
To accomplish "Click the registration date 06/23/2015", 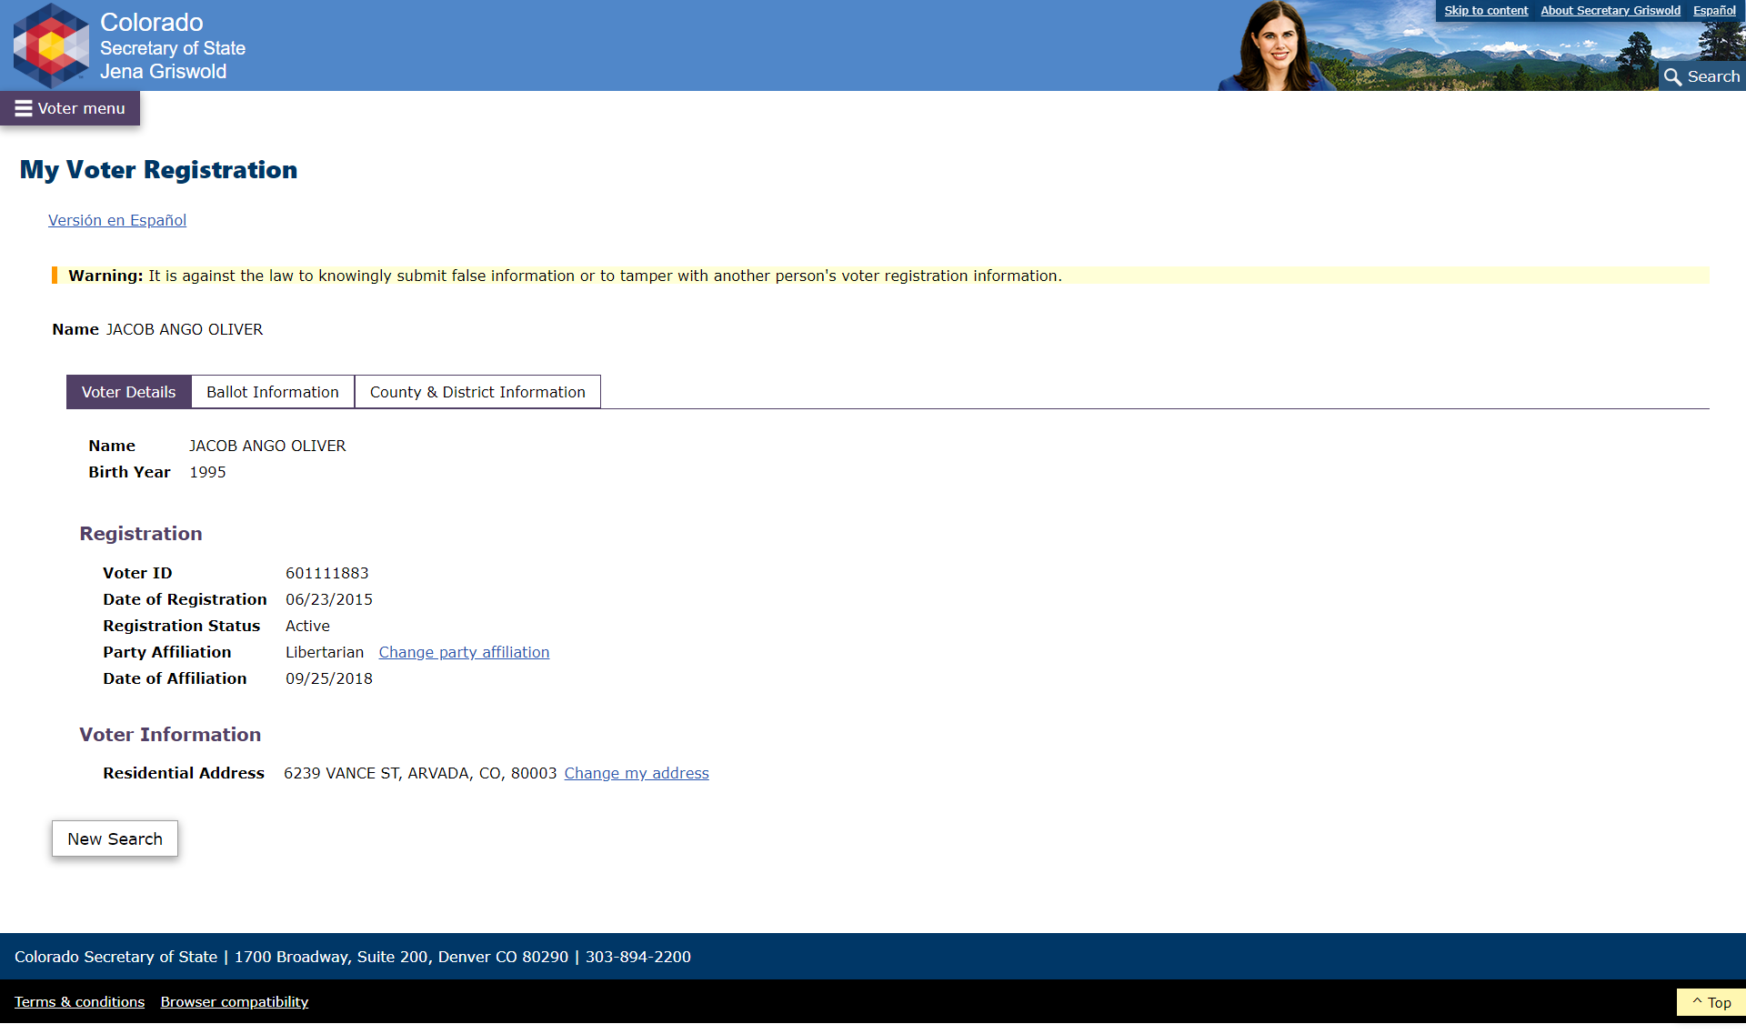I will click(329, 599).
